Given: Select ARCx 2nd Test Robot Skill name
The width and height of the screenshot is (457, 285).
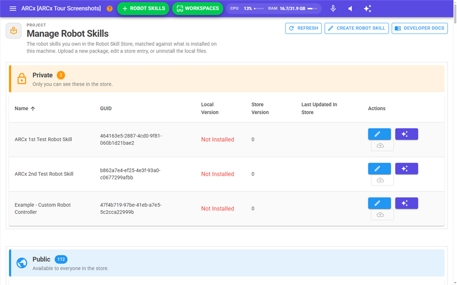Looking at the screenshot, I should click(x=44, y=174).
